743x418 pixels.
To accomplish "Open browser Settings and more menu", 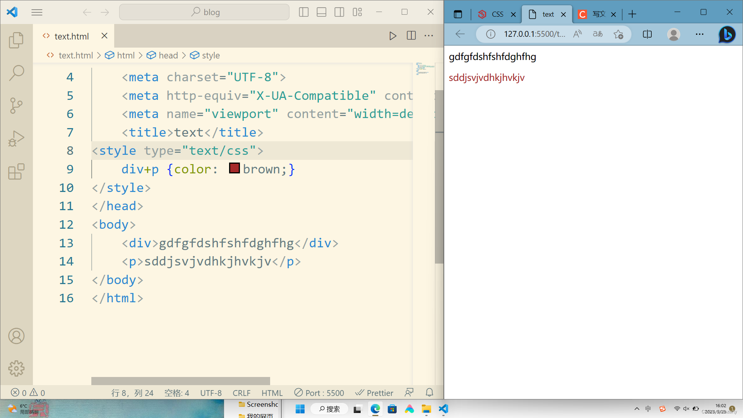I will point(700,34).
